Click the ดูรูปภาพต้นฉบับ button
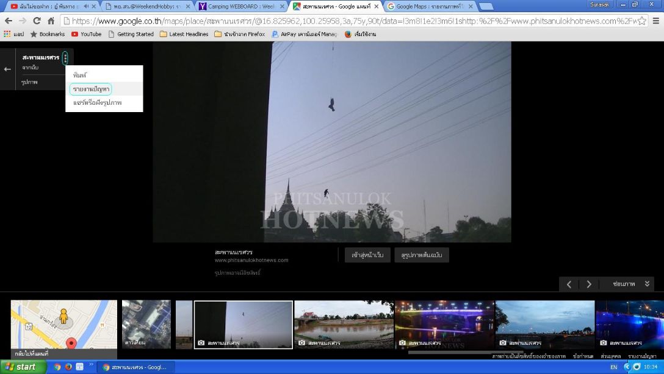This screenshot has width=664, height=374. click(422, 255)
